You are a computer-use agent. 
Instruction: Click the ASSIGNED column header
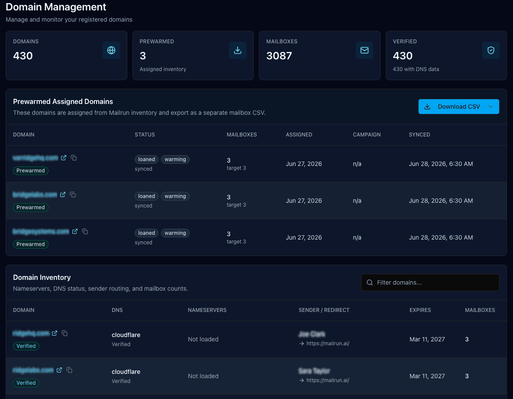click(299, 135)
